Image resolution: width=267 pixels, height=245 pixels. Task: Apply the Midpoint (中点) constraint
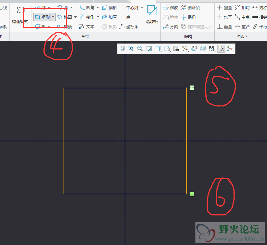point(242,17)
